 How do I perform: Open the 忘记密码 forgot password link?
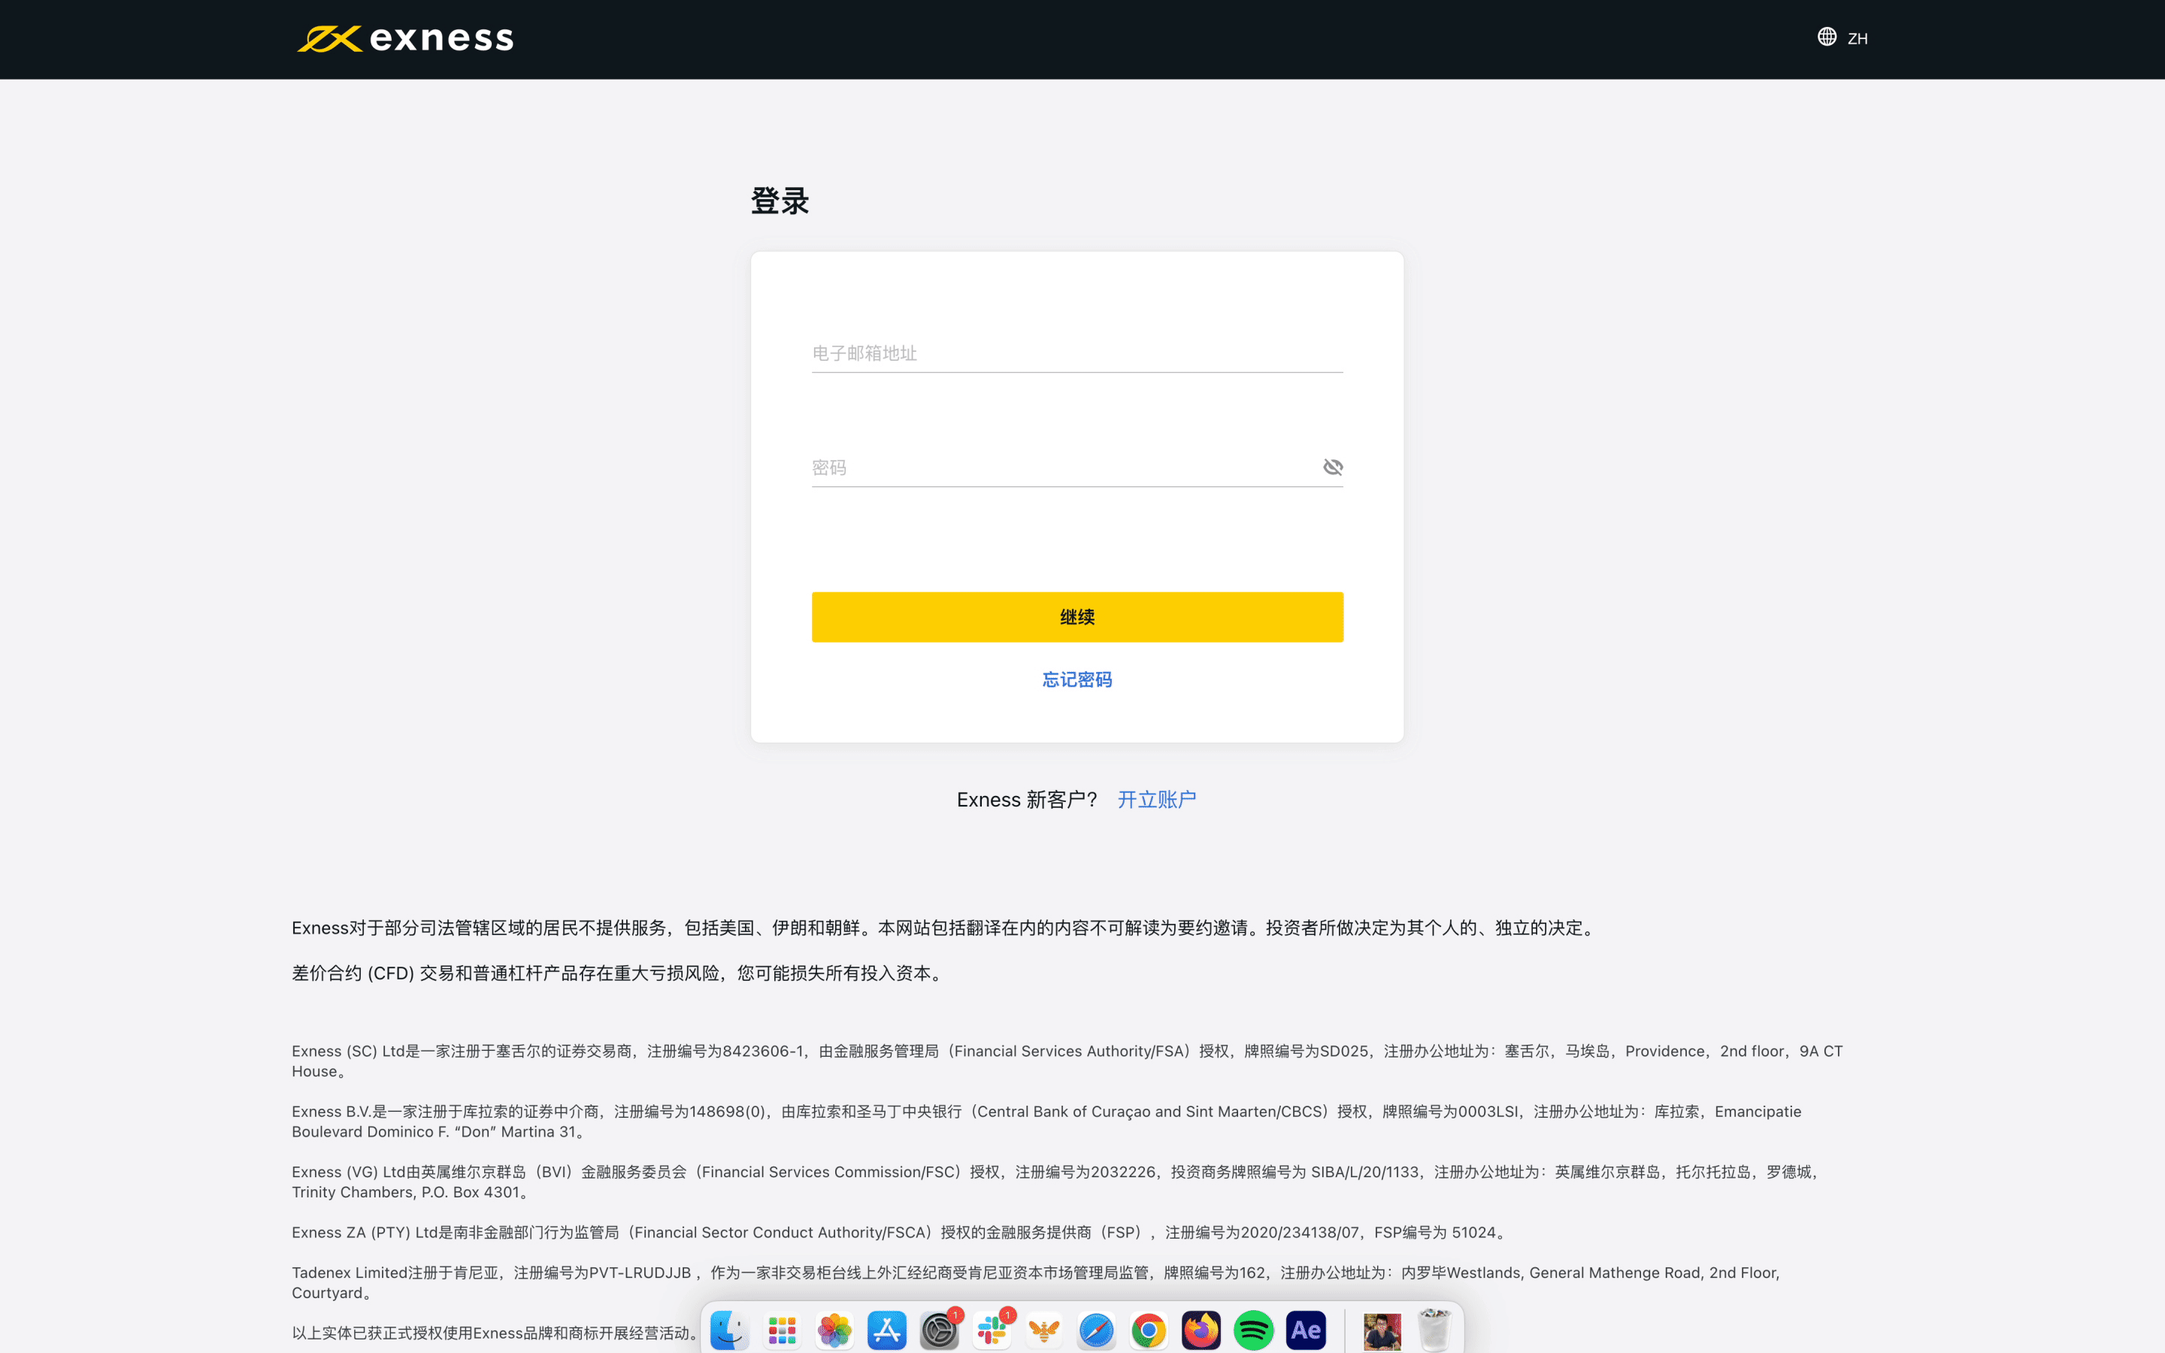click(x=1077, y=680)
